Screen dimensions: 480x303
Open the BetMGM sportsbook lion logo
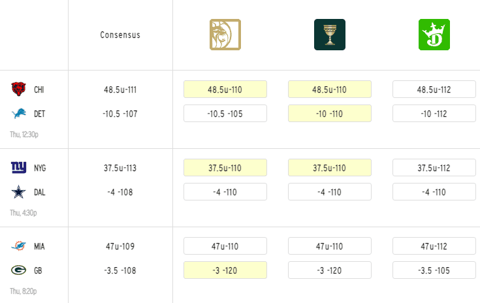click(225, 35)
